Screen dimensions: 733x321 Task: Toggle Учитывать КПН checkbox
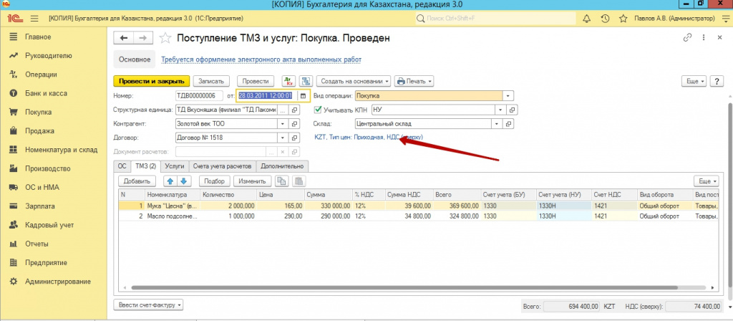coord(319,110)
